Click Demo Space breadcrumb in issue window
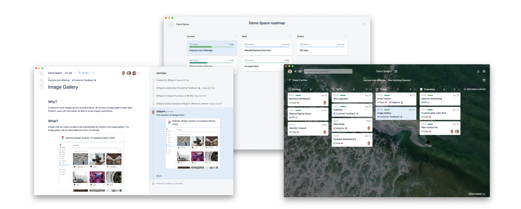521x209 pixels. point(55,73)
